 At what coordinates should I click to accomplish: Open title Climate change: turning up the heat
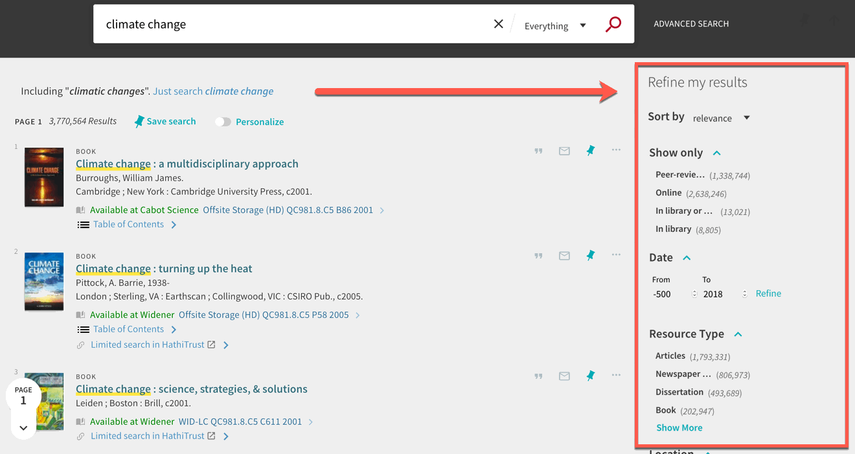(164, 269)
